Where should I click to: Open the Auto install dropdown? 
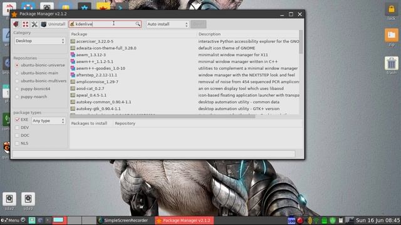click(167, 24)
